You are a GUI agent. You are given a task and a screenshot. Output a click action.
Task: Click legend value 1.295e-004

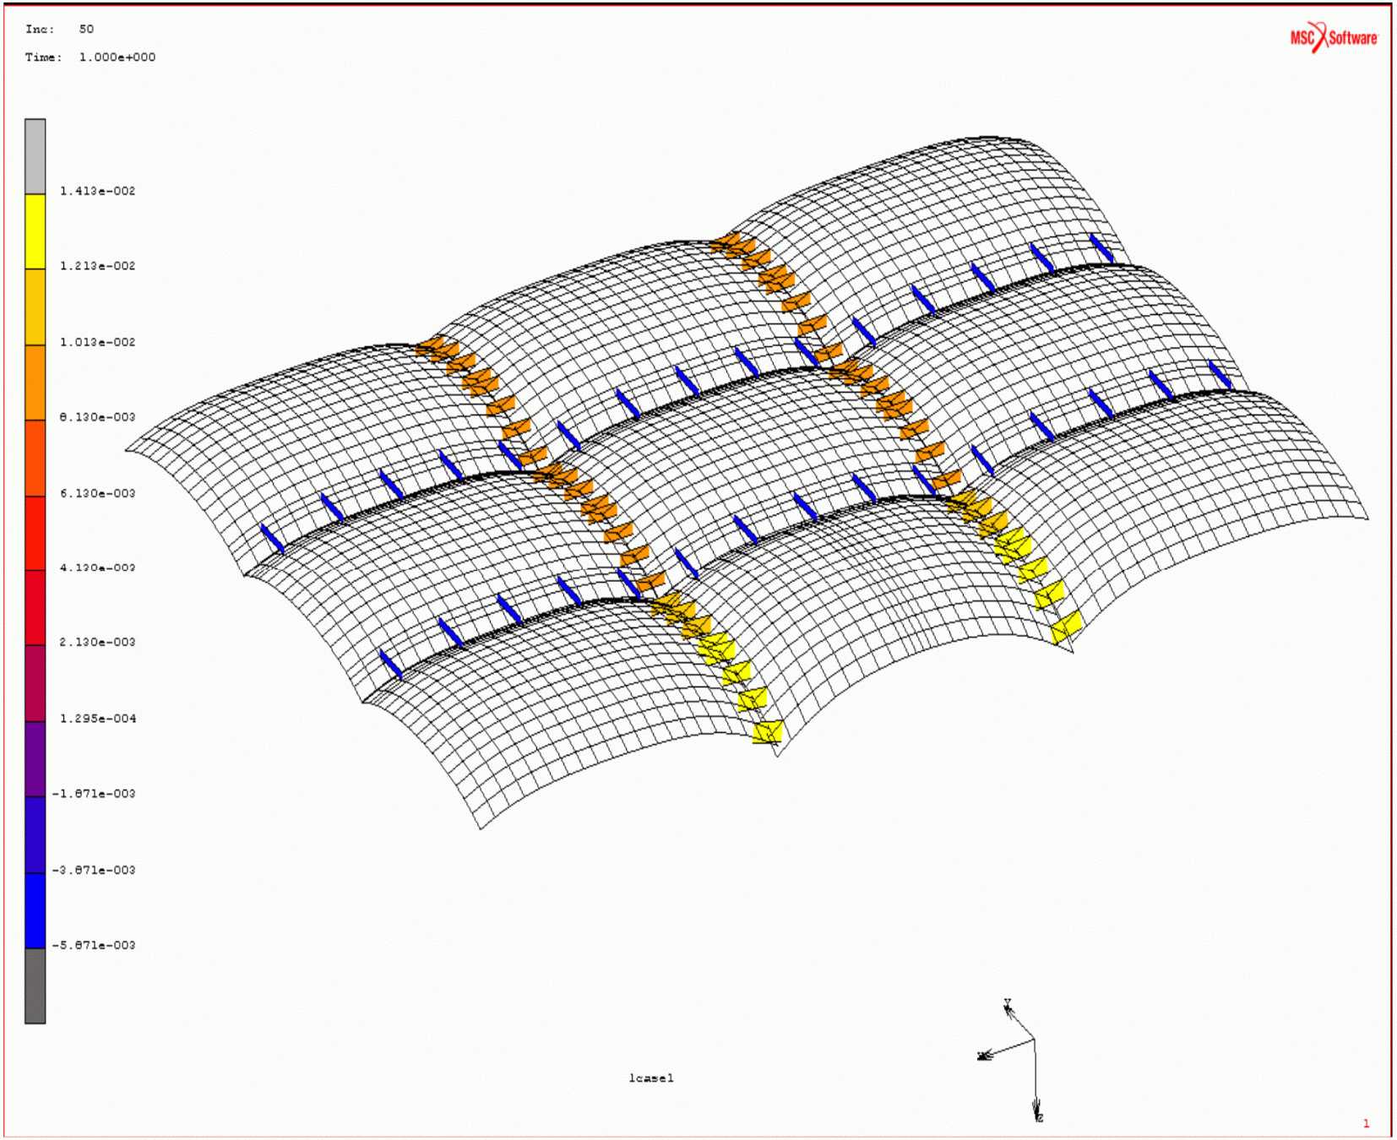[97, 719]
